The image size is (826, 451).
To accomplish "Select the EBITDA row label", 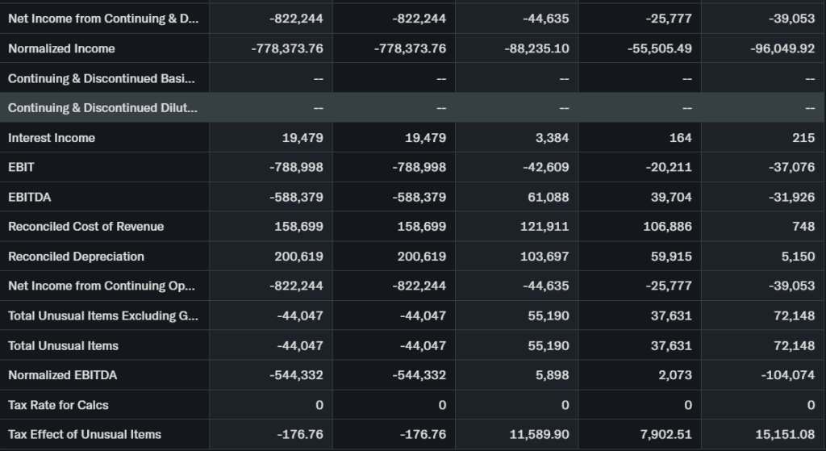I will pyautogui.click(x=30, y=197).
